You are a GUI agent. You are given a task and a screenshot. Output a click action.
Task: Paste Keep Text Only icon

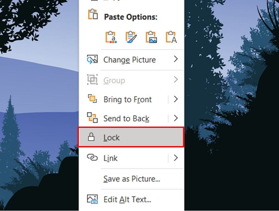pos(171,37)
